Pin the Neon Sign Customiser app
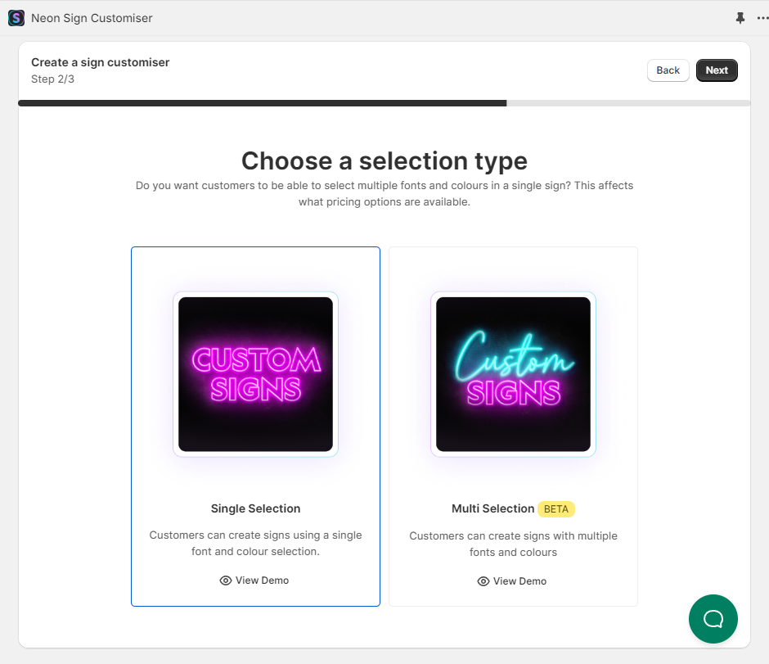Image resolution: width=769 pixels, height=664 pixels. tap(740, 18)
